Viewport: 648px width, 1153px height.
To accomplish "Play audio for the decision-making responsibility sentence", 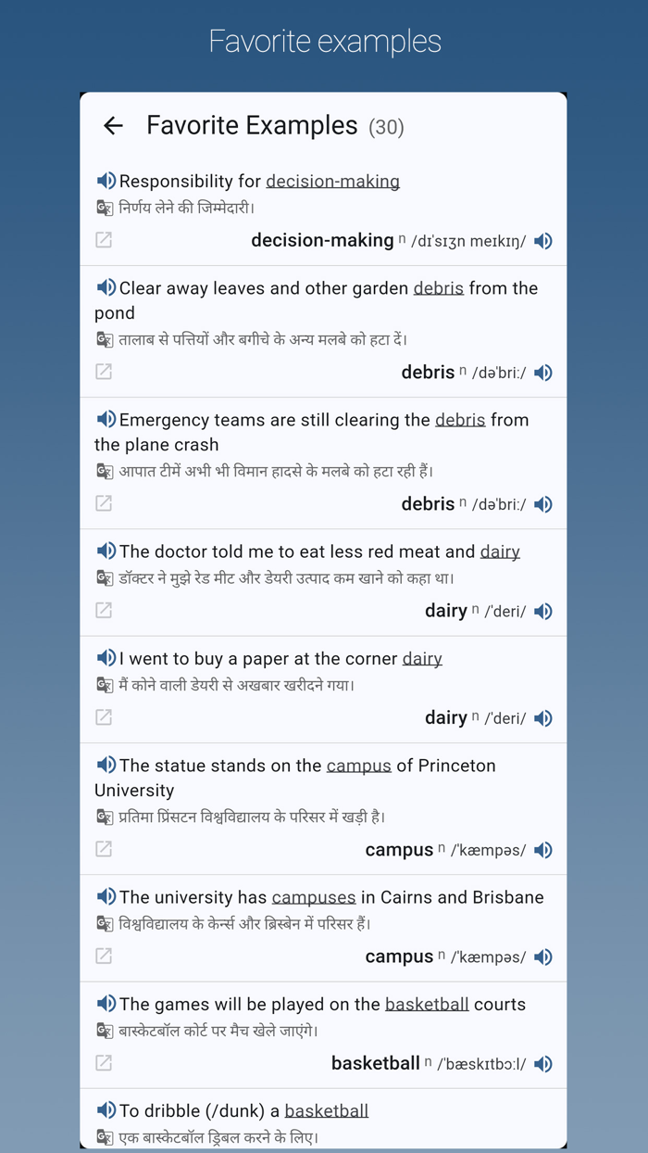I will (106, 180).
